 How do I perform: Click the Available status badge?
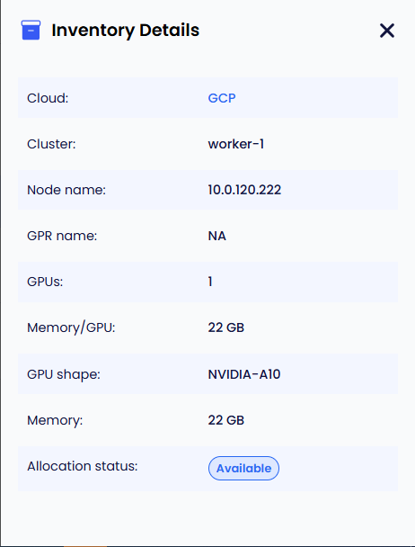243,468
